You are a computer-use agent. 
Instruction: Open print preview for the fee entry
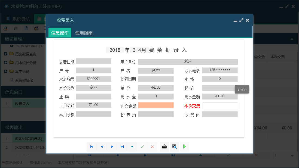[175, 147]
